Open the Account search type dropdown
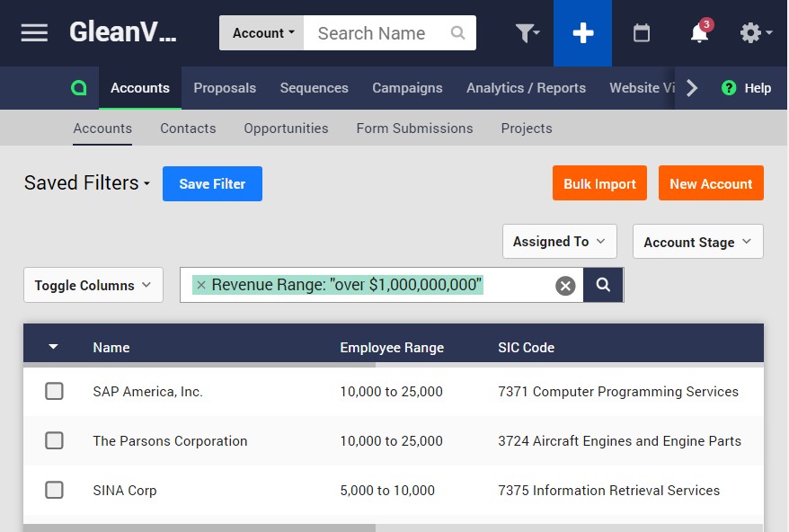This screenshot has width=789, height=532. [262, 32]
